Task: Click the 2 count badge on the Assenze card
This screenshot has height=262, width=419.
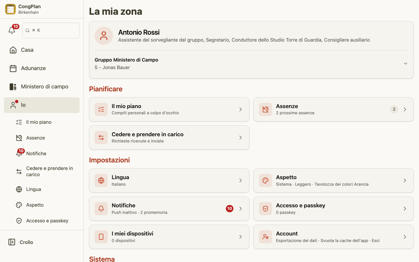Action: [394, 109]
